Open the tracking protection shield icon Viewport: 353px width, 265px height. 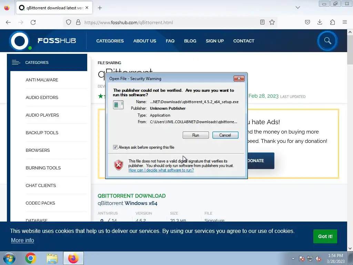[69, 22]
